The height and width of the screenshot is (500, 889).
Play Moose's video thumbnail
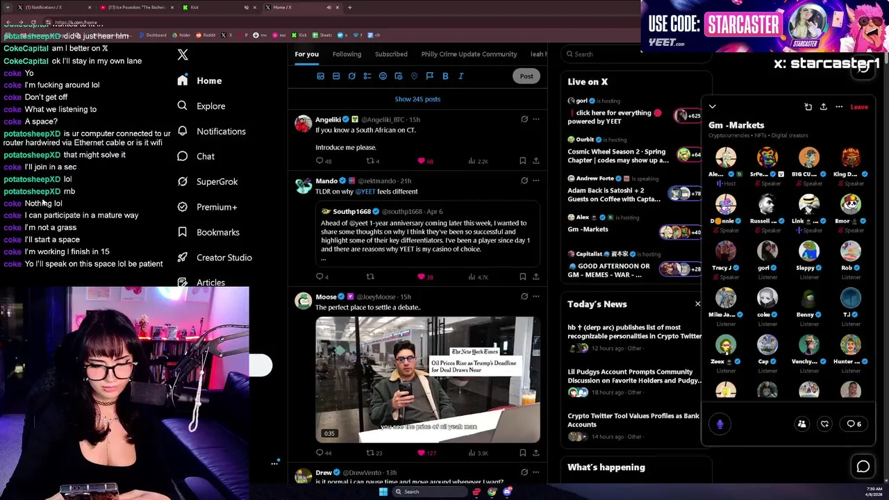click(x=428, y=380)
